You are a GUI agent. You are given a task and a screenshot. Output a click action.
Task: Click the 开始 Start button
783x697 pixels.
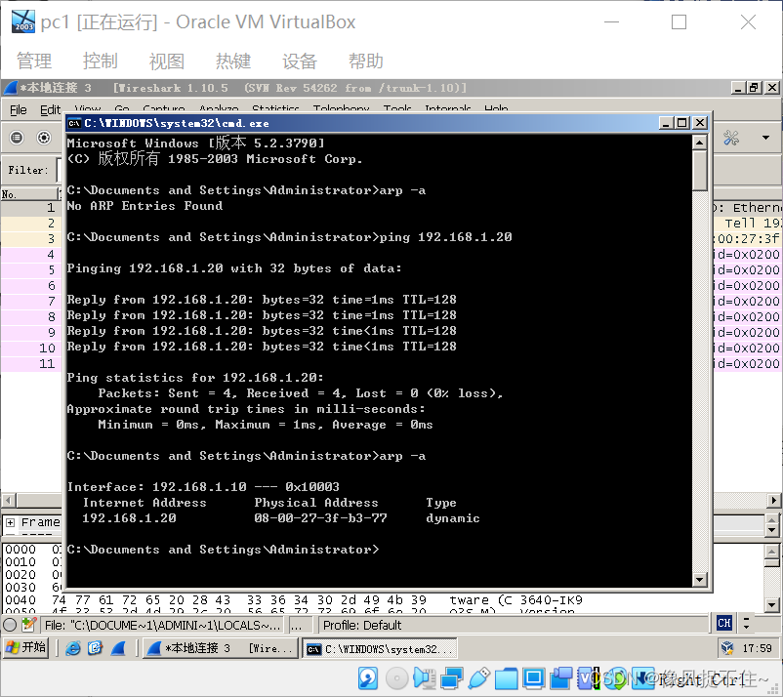pos(26,647)
